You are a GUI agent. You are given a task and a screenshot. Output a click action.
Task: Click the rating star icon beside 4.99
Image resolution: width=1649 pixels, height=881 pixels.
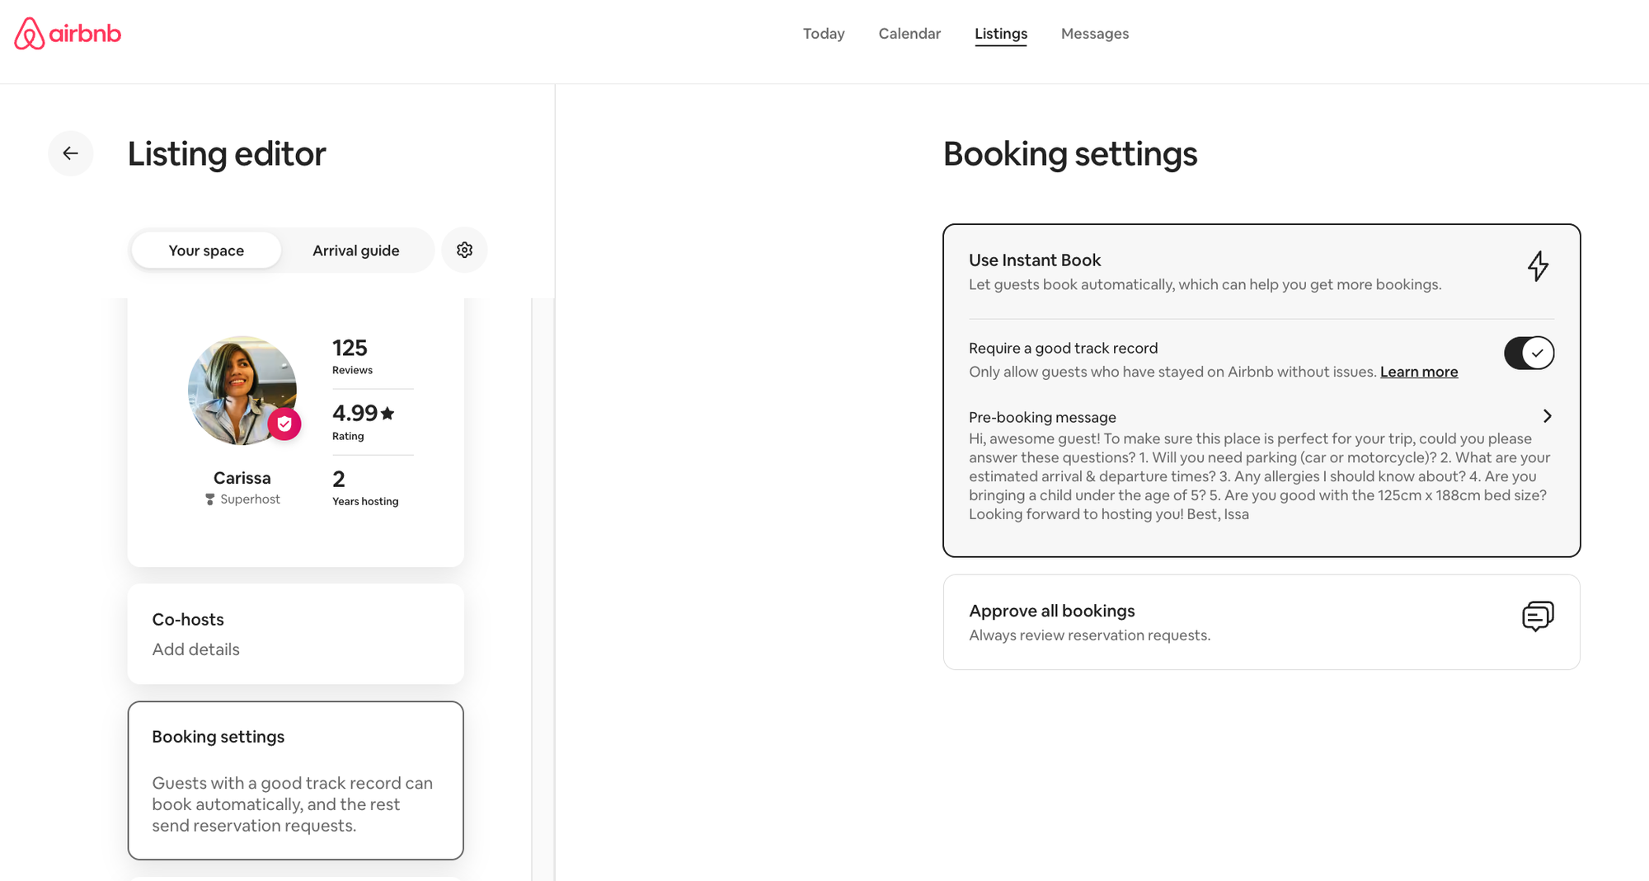tap(388, 413)
